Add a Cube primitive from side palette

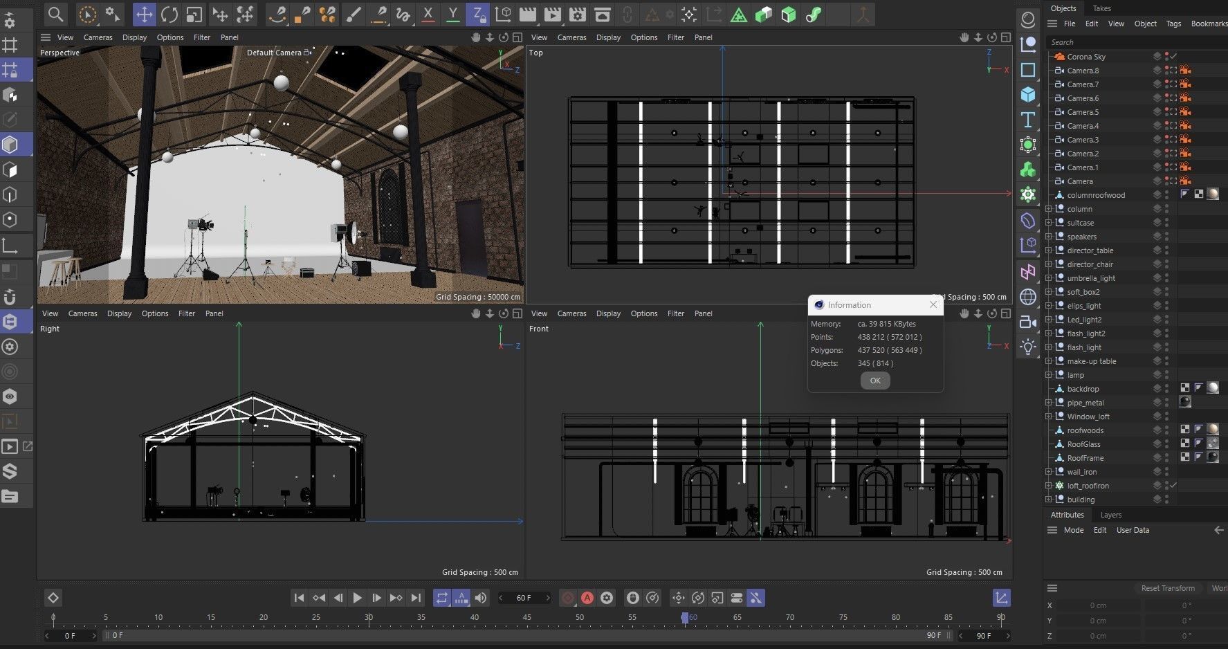pyautogui.click(x=1028, y=95)
